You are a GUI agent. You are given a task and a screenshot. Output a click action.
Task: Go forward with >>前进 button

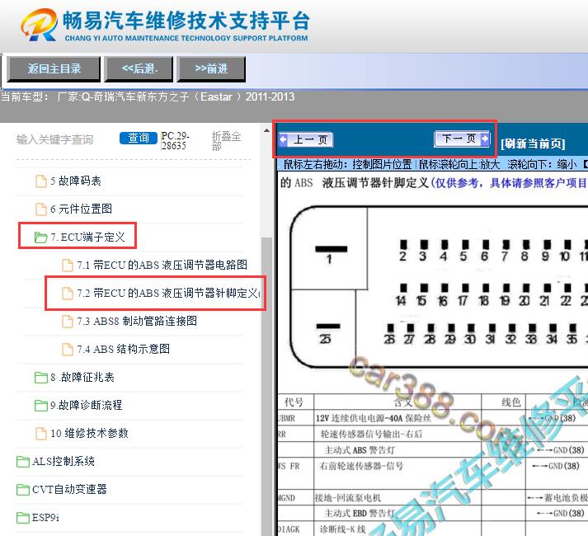click(x=211, y=69)
